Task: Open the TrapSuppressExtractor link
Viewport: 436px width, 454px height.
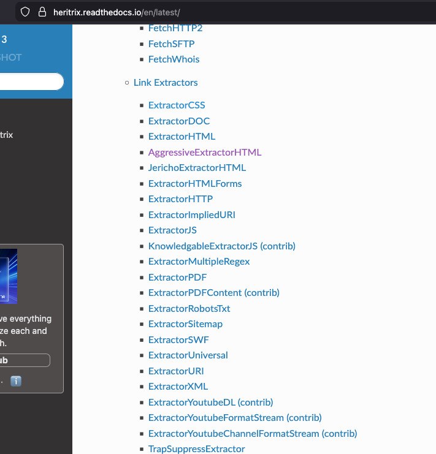Action: 196,449
